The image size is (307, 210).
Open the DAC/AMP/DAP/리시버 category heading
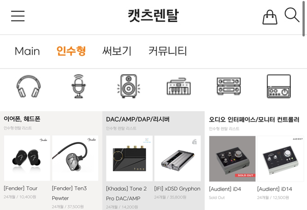click(x=138, y=119)
